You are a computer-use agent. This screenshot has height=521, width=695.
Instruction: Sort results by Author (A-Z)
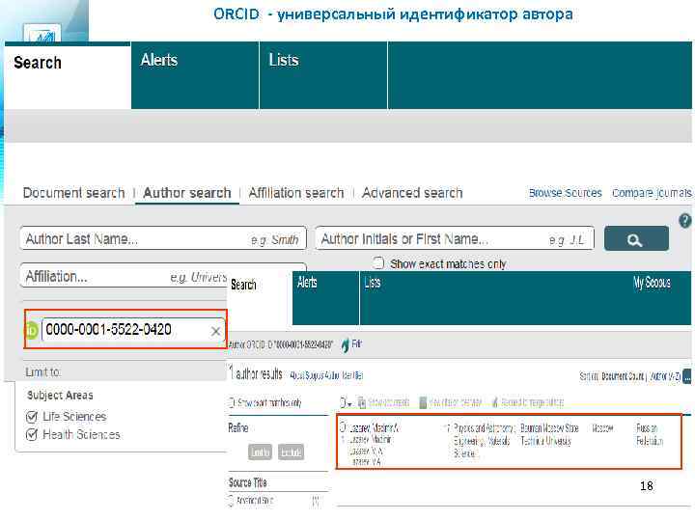[665, 376]
